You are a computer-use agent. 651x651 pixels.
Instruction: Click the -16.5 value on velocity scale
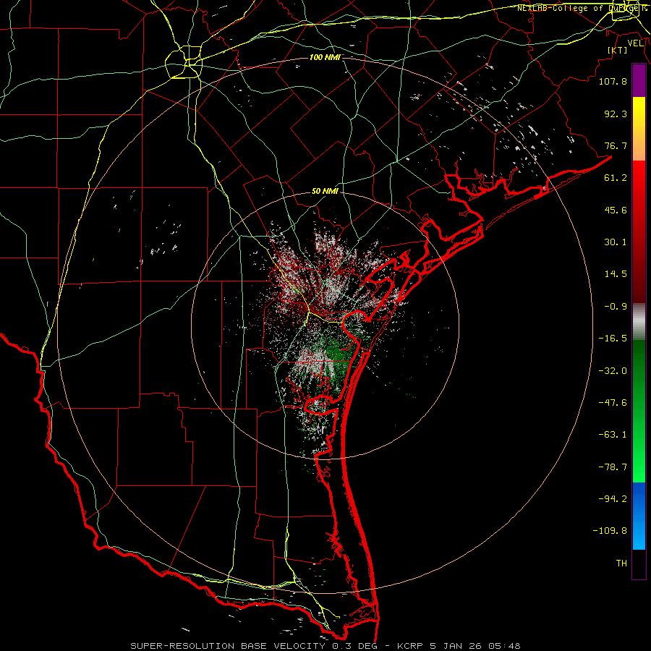pos(613,339)
